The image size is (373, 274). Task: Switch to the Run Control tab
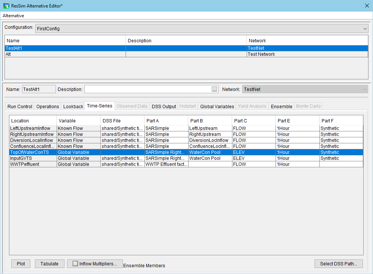(20, 106)
